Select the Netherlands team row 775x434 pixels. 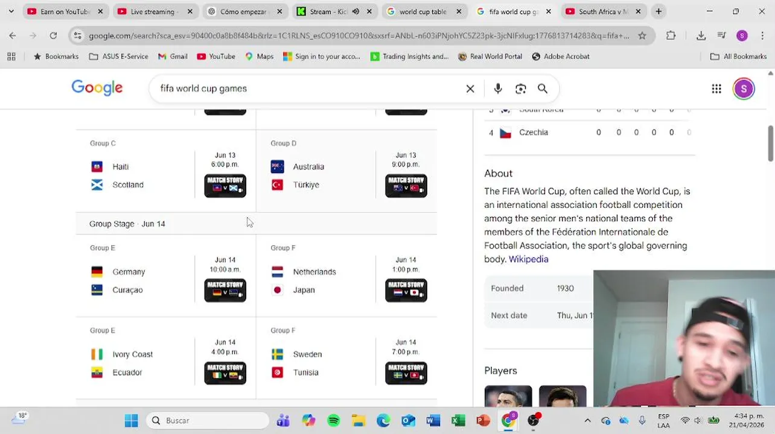pos(322,272)
